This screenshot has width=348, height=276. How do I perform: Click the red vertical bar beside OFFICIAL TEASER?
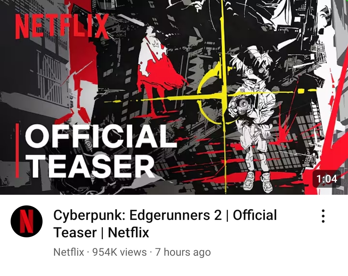[17, 150]
